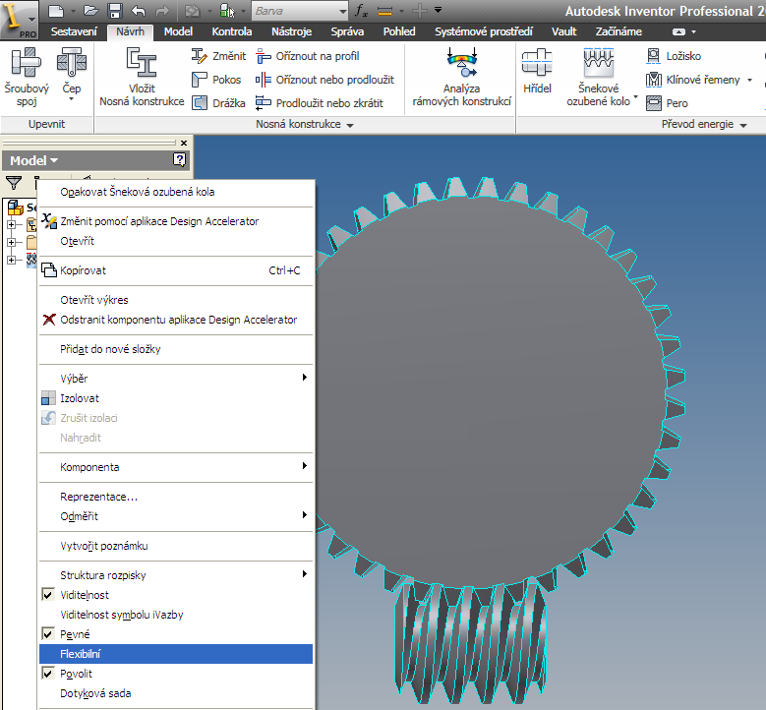Click the Pero key tool

[x=667, y=103]
